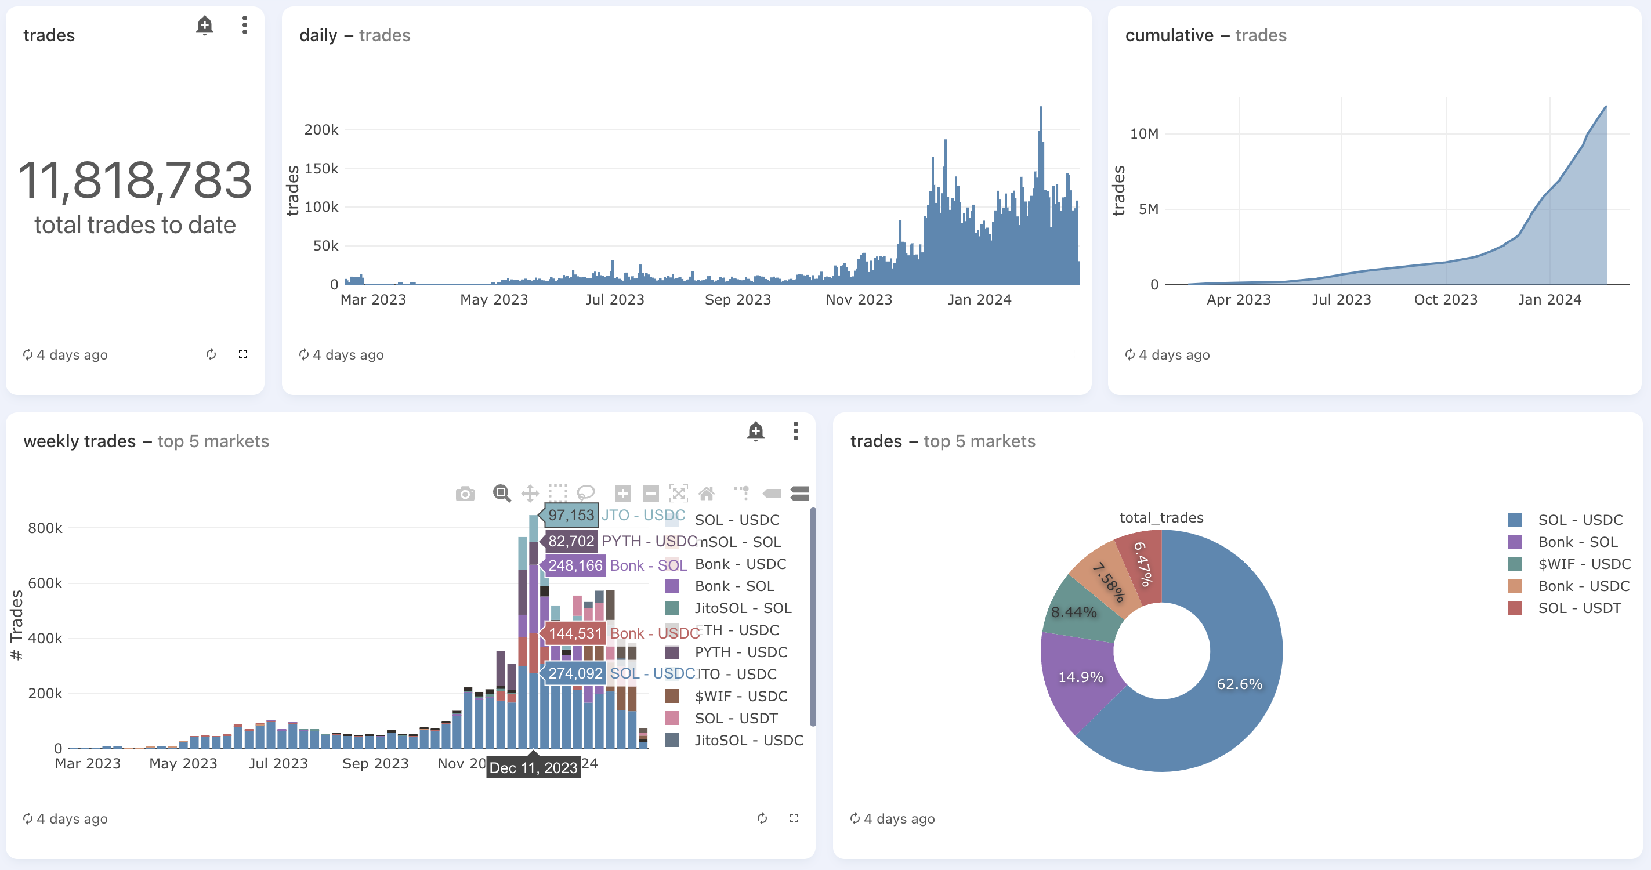The image size is (1651, 870).
Task: Expand trades counter widget to fullscreen
Action: [x=243, y=354]
